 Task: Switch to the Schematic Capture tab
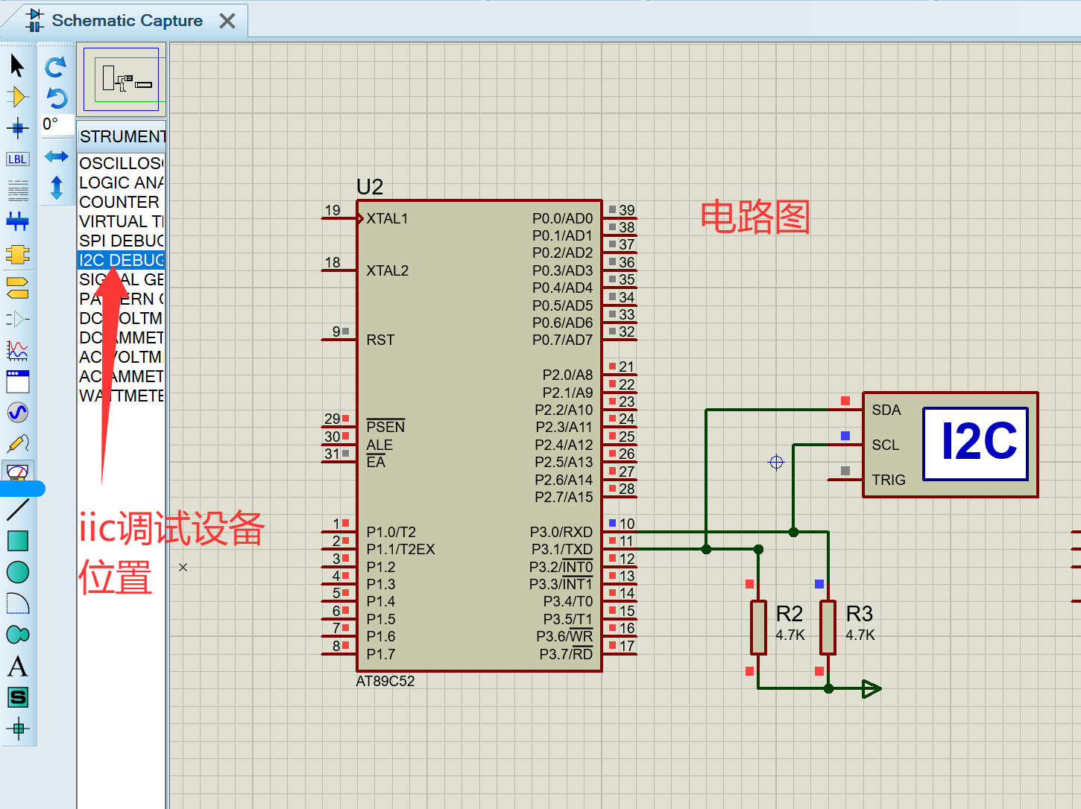(127, 21)
